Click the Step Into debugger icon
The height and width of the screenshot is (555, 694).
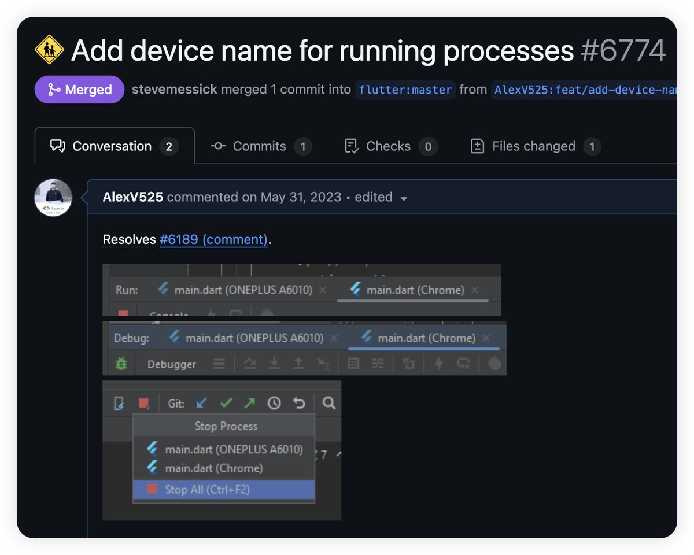point(274,364)
